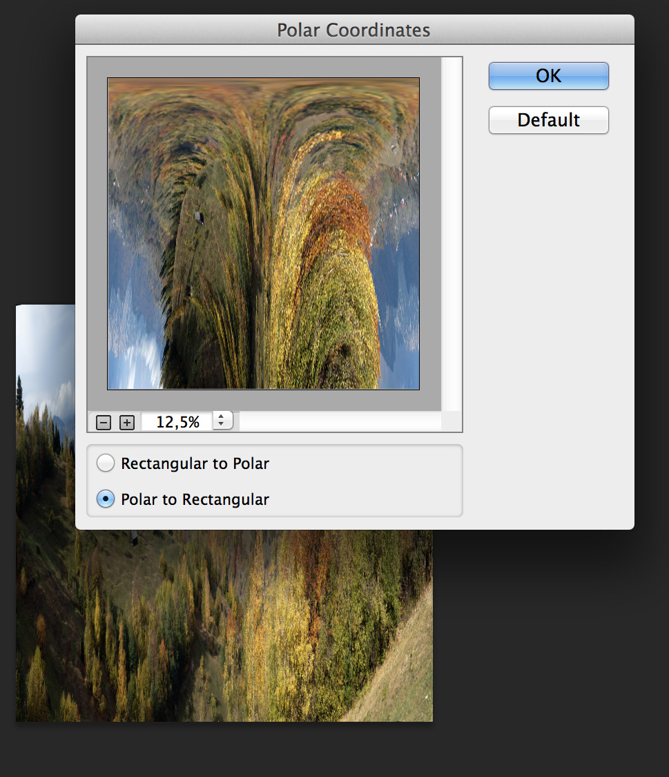669x777 pixels.
Task: Click the plus zoom-in icon under preview
Action: 127,423
